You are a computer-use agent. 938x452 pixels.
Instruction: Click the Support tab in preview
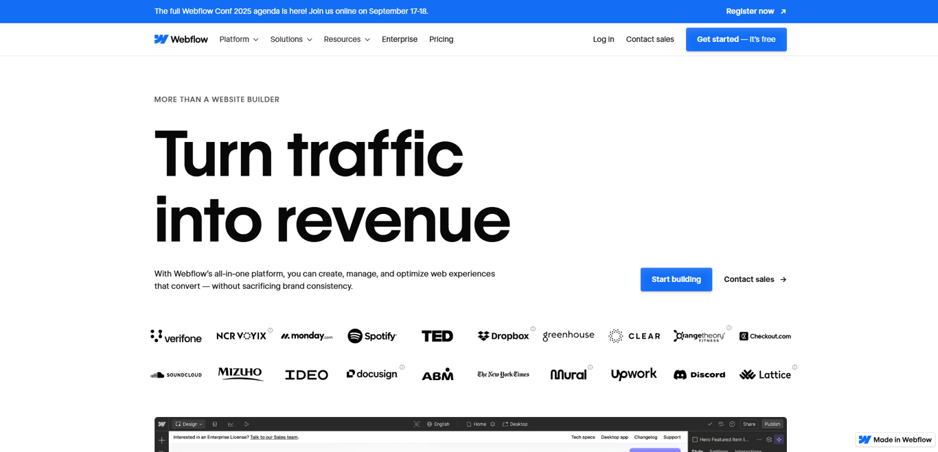pyautogui.click(x=672, y=437)
